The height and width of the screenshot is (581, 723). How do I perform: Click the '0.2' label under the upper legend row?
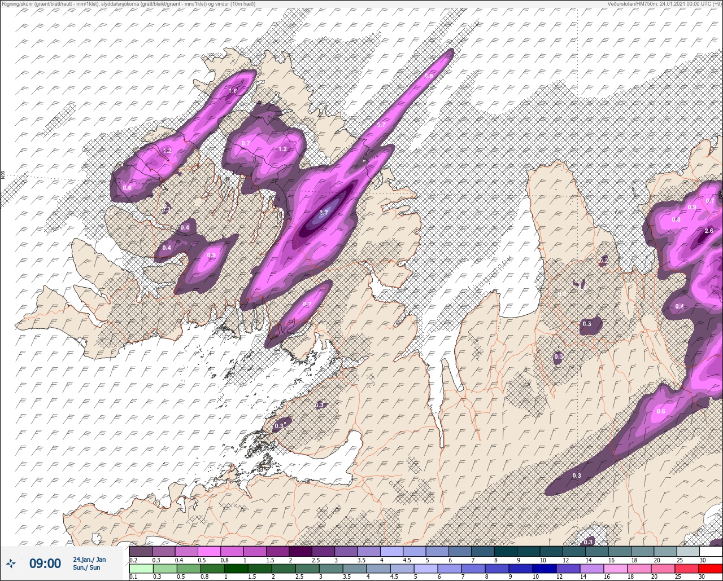pyautogui.click(x=133, y=560)
